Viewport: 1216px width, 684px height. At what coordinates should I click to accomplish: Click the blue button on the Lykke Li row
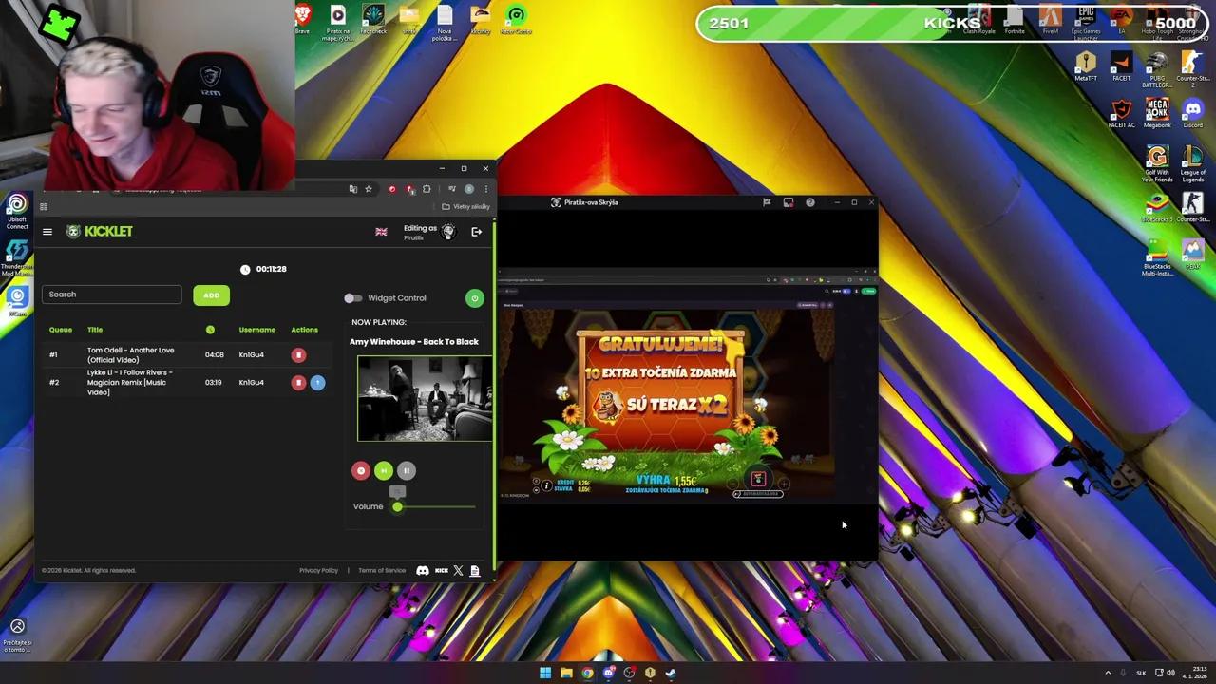[x=318, y=382]
